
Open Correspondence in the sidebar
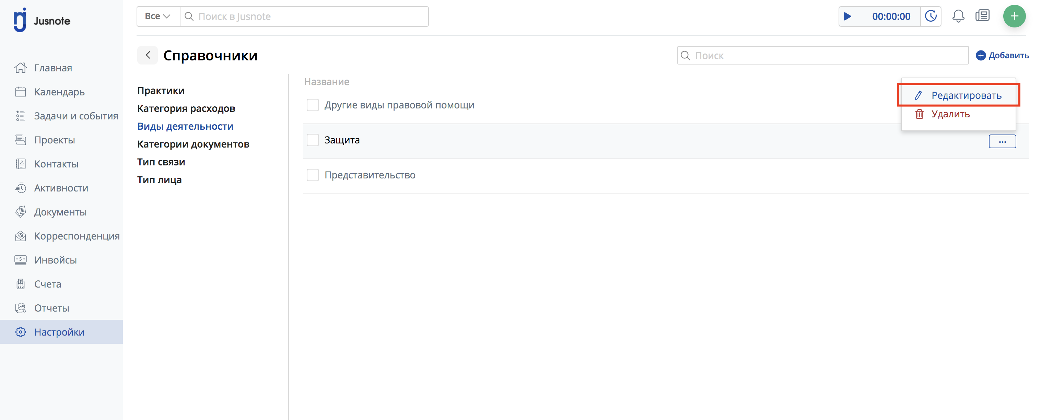pyautogui.click(x=77, y=236)
